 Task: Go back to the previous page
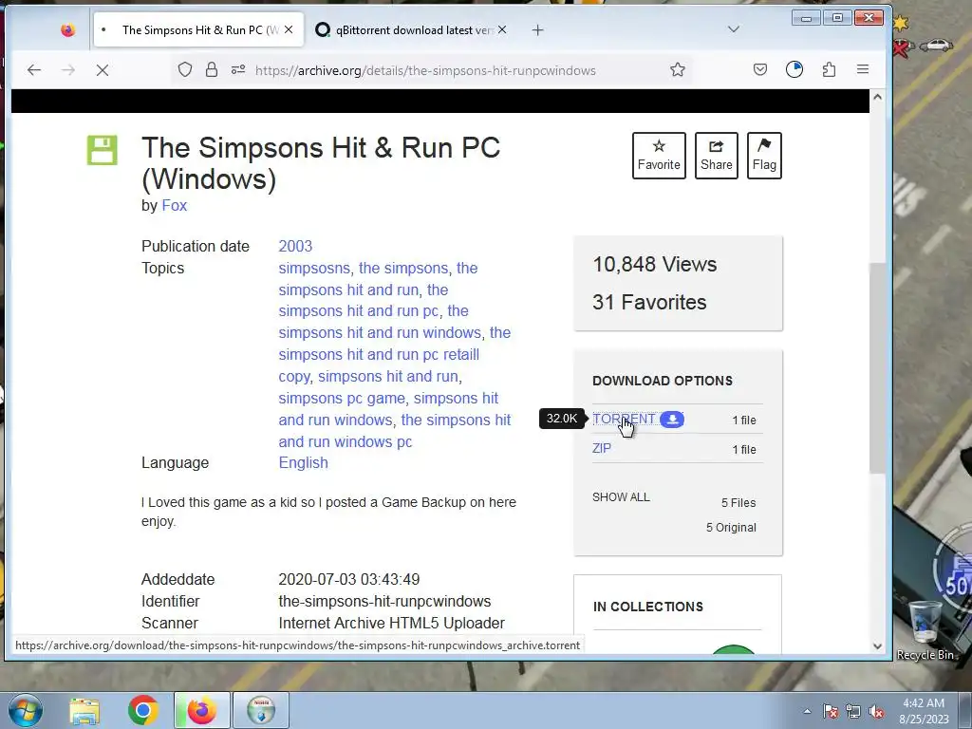pyautogui.click(x=34, y=70)
